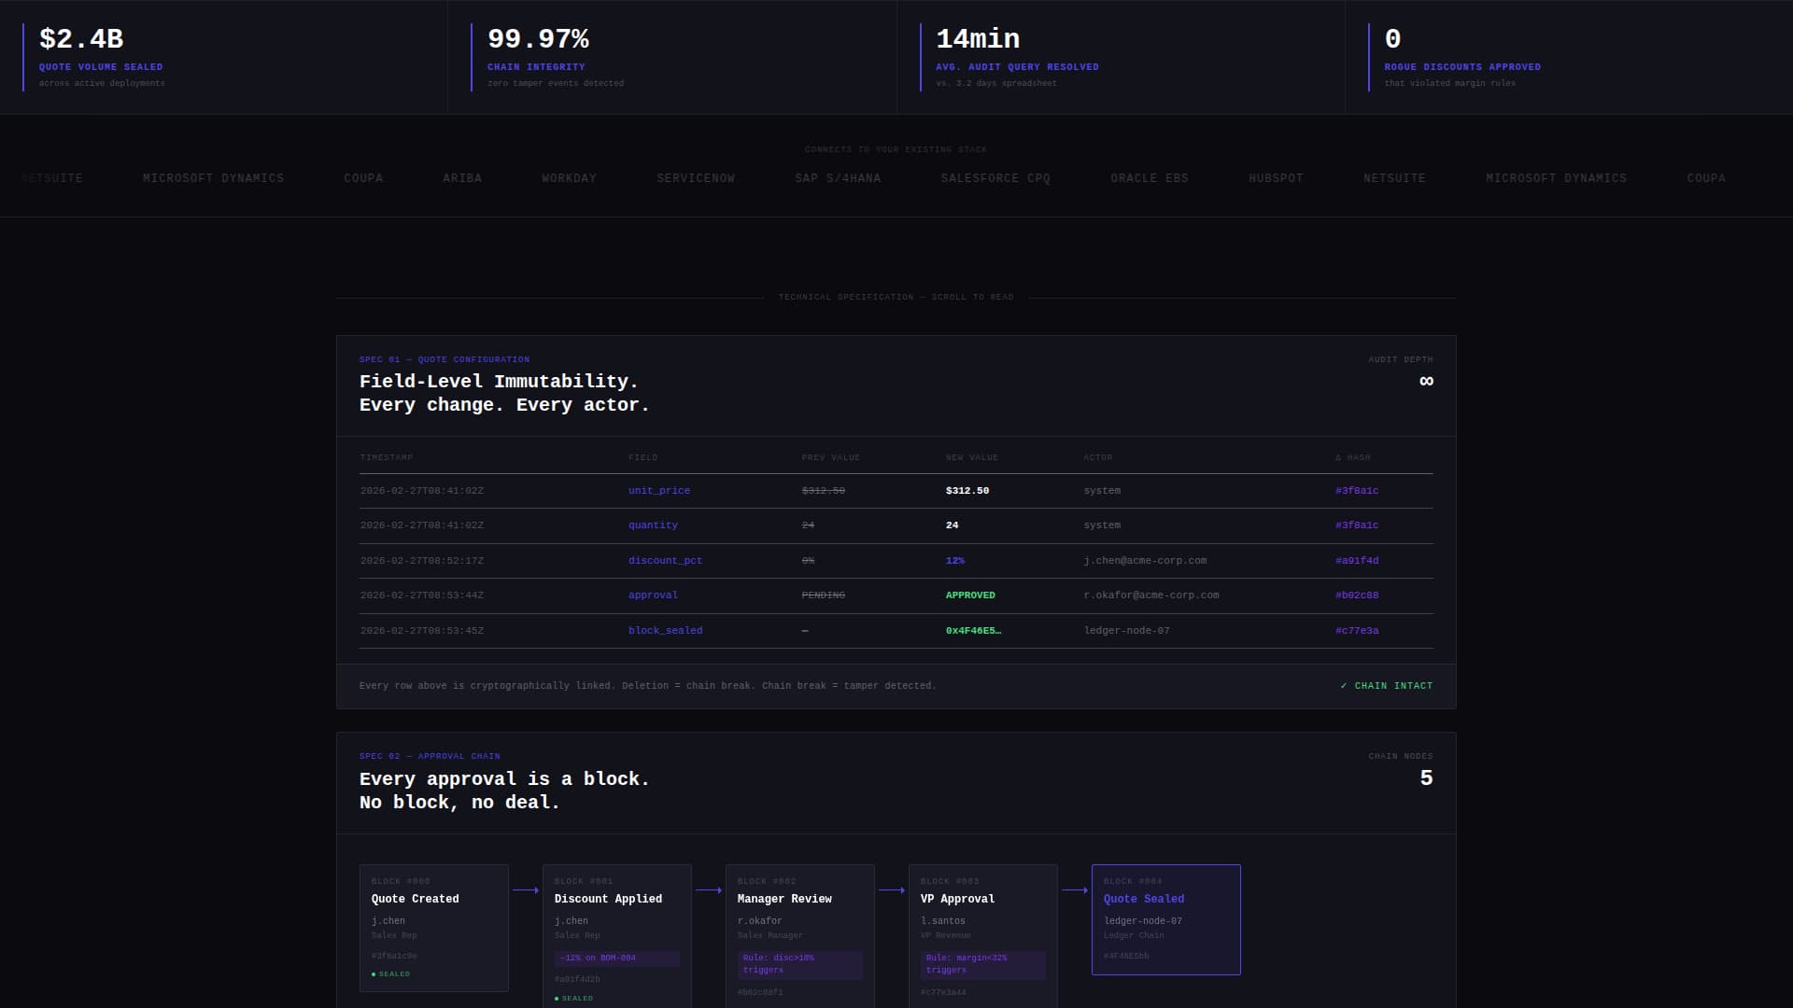Click the NEW VALUE column header

pos(972,457)
